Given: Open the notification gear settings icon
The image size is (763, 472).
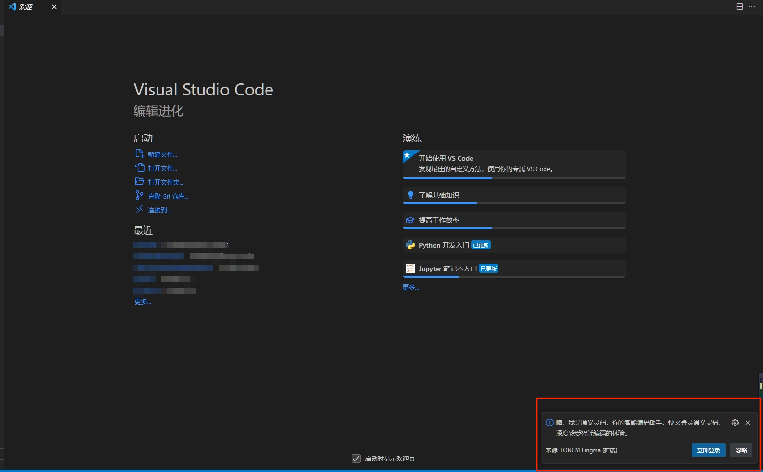Looking at the screenshot, I should 735,423.
